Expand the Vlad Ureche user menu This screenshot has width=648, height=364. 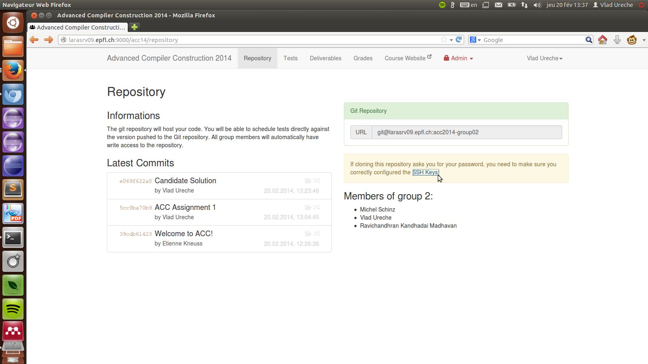(544, 58)
